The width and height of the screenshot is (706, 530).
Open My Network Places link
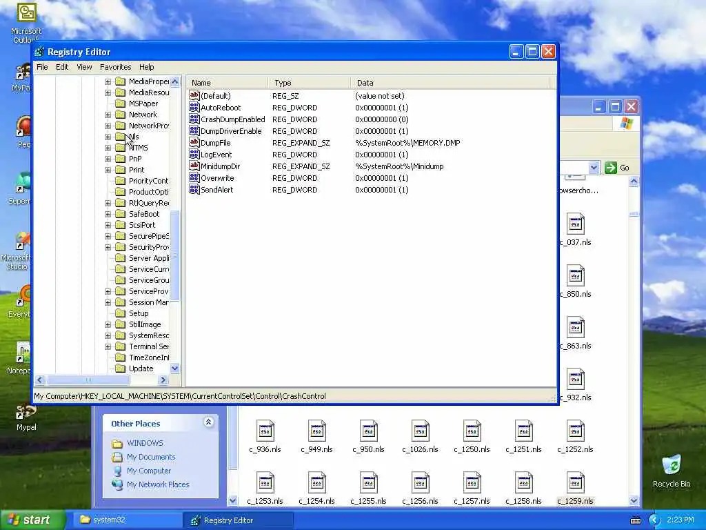pos(158,484)
